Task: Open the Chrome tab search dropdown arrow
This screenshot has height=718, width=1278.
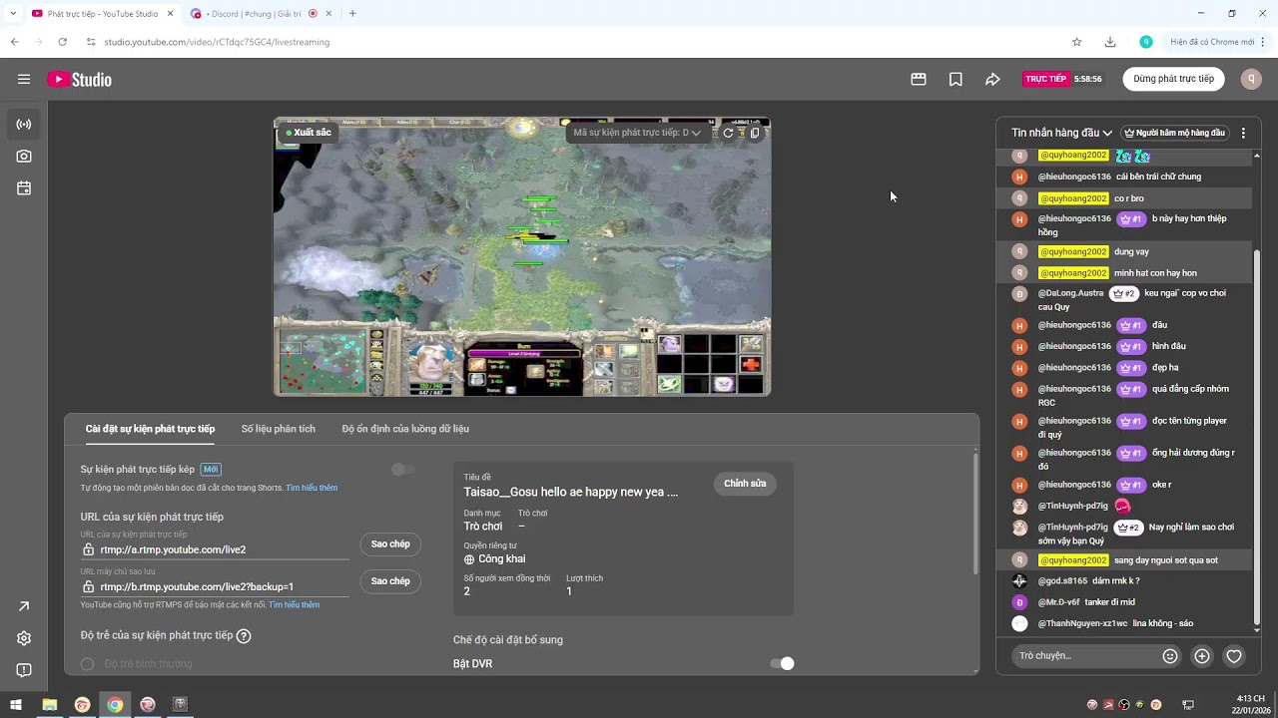Action: pyautogui.click(x=13, y=13)
